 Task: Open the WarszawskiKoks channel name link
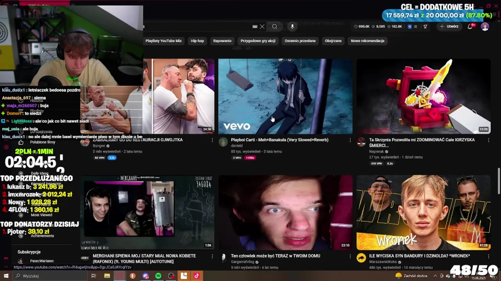click(383, 262)
